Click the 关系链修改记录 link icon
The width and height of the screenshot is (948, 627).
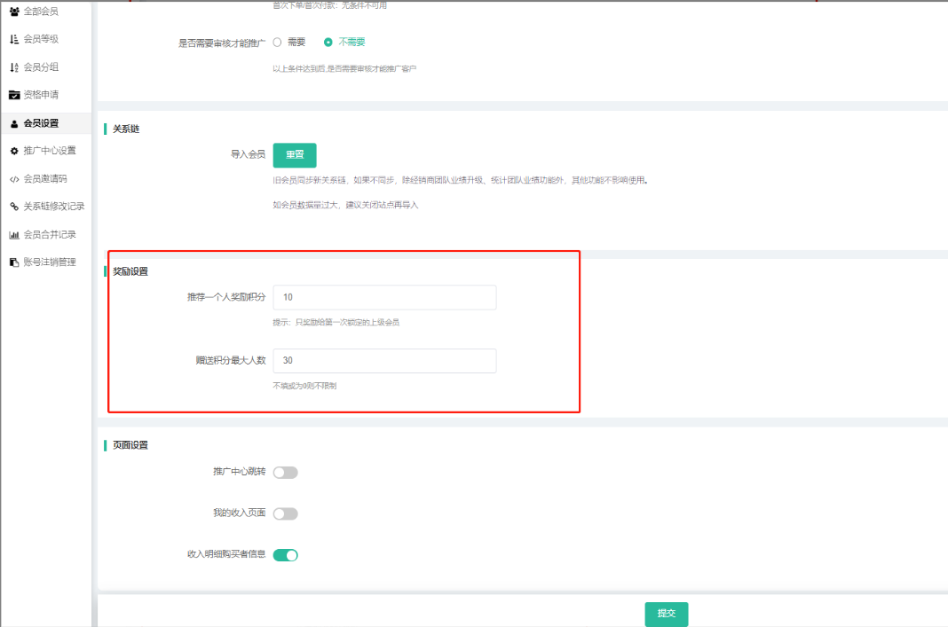pos(14,207)
